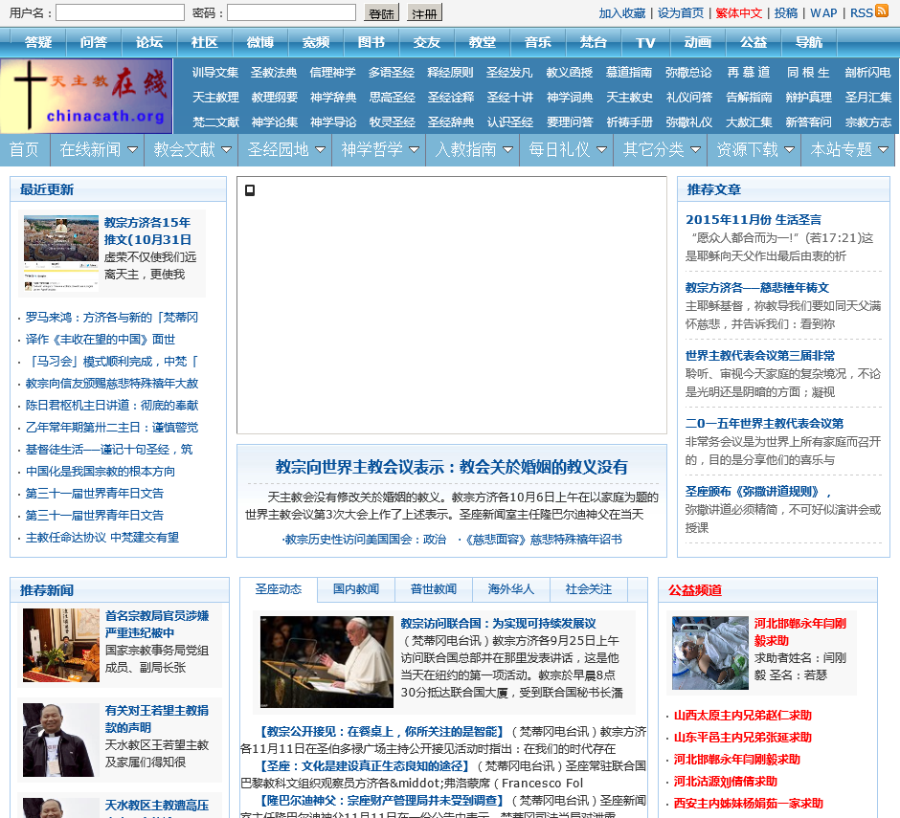Open 教宗访问联合国 article title
900x818 pixels.
tap(498, 624)
